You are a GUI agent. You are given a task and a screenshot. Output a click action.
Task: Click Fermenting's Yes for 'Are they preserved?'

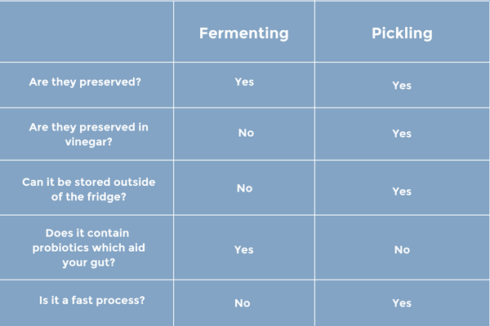pyautogui.click(x=244, y=81)
